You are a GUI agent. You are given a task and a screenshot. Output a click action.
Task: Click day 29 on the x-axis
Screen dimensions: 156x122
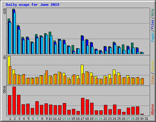137,119
